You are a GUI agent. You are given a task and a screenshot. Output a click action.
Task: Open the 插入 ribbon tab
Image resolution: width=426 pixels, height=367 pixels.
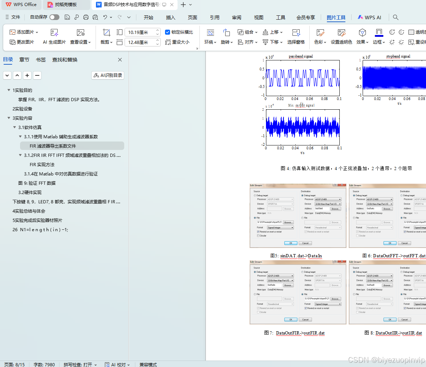coord(170,18)
